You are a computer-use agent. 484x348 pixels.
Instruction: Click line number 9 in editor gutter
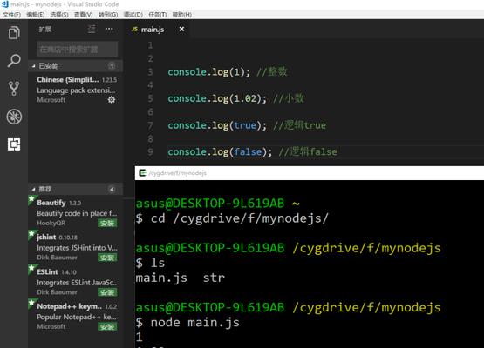click(150, 152)
